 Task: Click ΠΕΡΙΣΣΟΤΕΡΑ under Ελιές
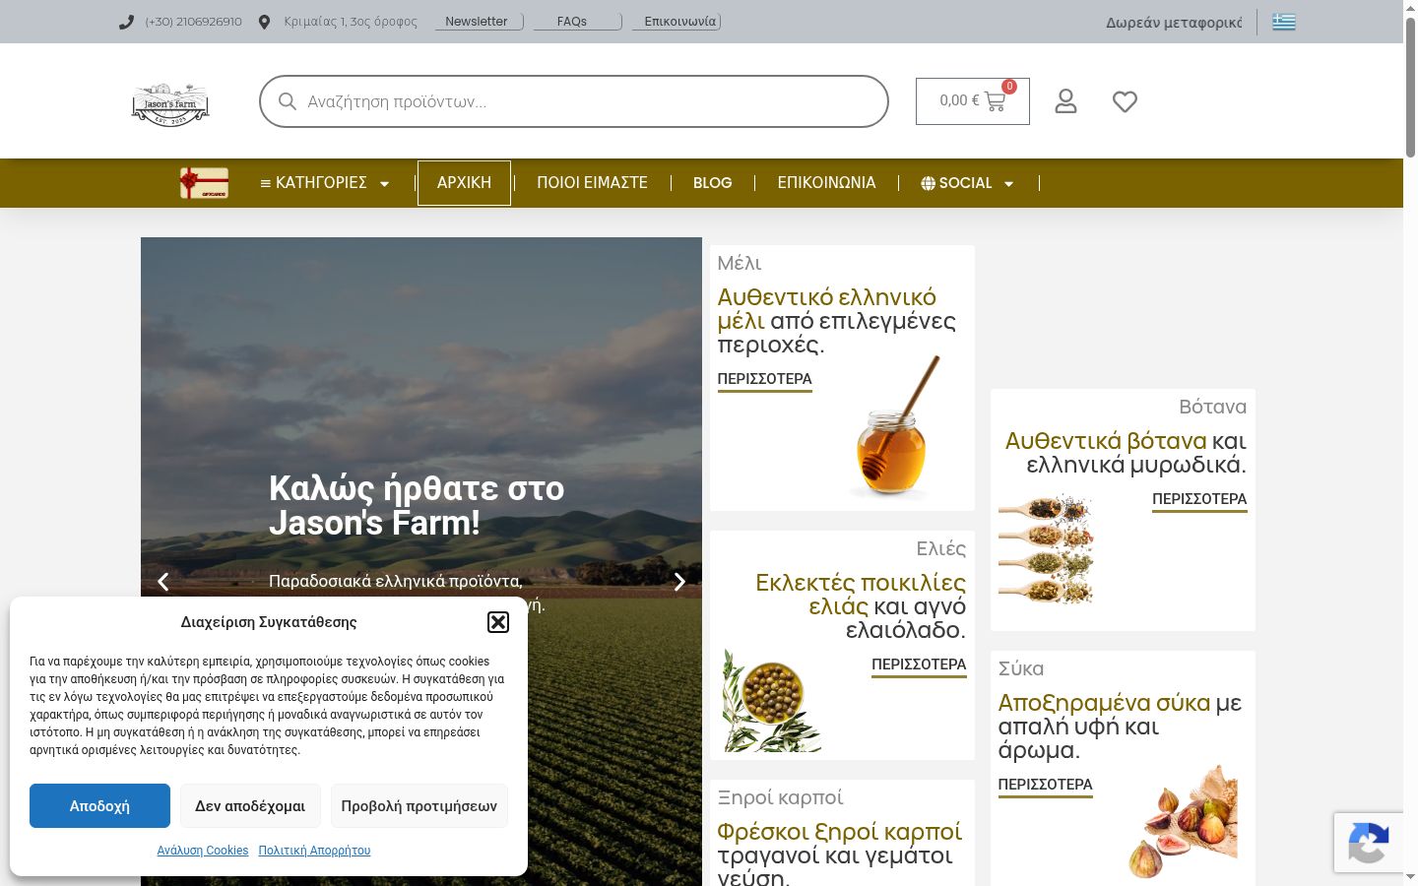(919, 665)
